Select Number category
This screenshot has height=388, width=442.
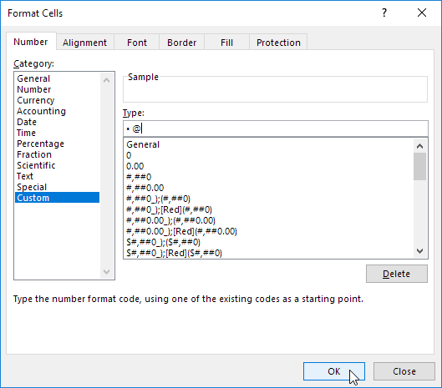pyautogui.click(x=57, y=89)
